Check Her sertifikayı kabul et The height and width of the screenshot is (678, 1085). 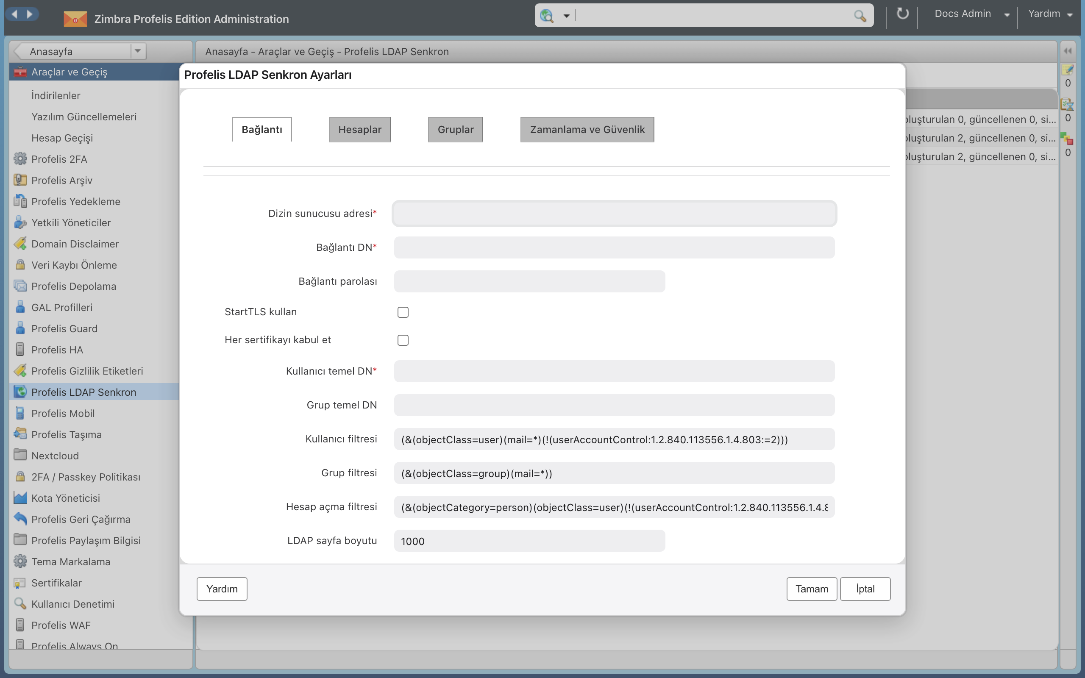click(x=403, y=340)
